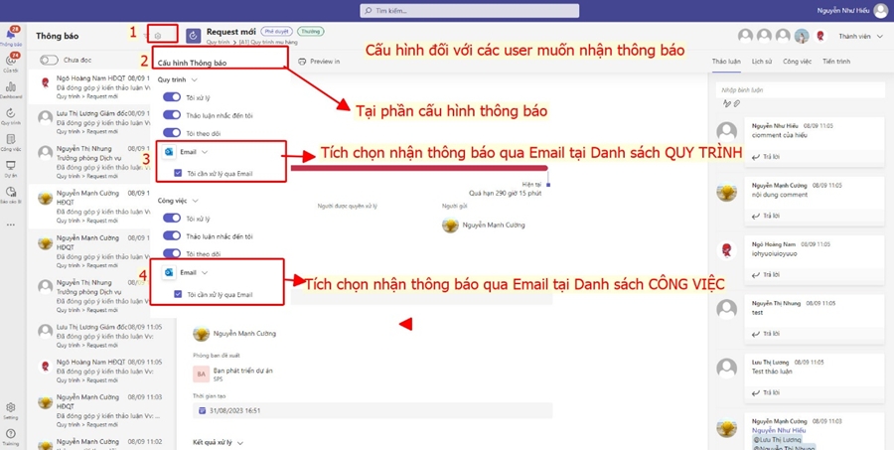Toggle the Chưa đọc unread filter
The height and width of the screenshot is (450, 894).
(49, 60)
